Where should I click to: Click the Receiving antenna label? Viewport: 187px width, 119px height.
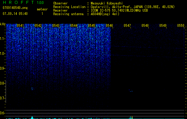(68, 14)
